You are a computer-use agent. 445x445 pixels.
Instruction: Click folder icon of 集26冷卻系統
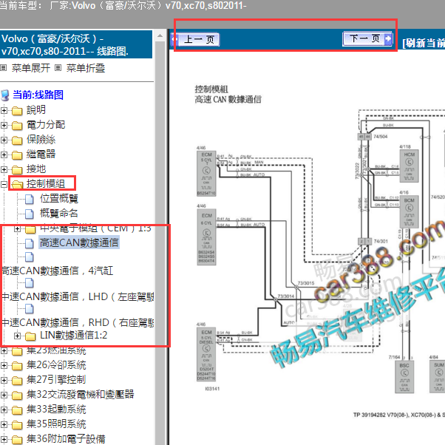pyautogui.click(x=17, y=366)
